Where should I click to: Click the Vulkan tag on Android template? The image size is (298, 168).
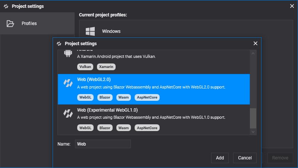point(85,67)
